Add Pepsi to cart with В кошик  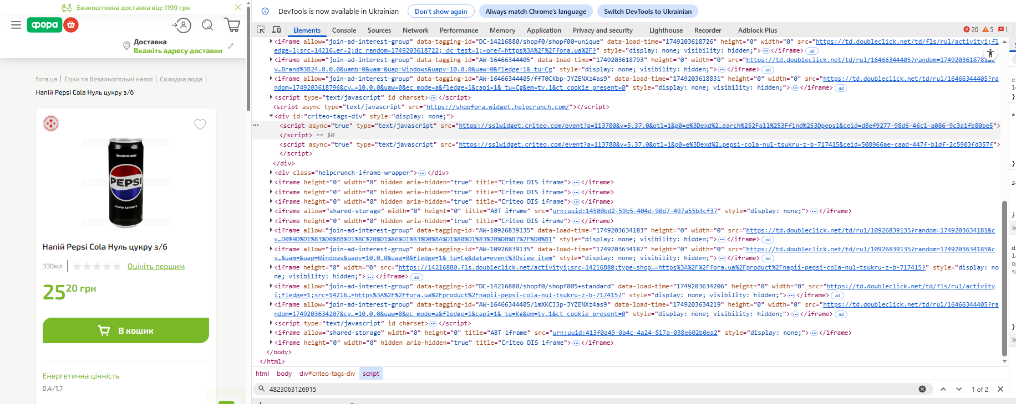(x=126, y=330)
